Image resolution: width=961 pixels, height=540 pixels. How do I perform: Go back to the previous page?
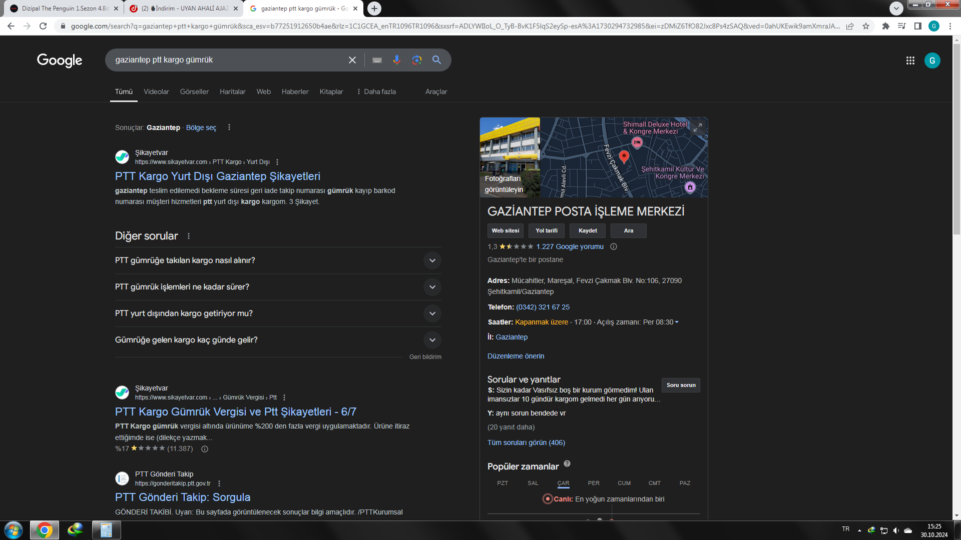[x=11, y=26]
